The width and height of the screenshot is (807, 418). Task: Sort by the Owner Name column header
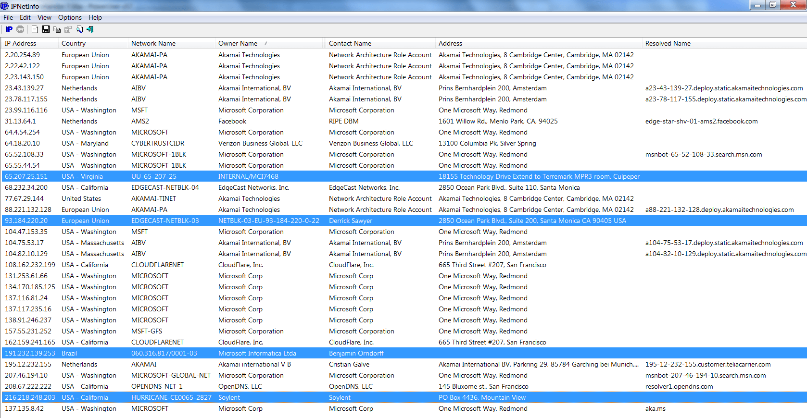pos(238,43)
